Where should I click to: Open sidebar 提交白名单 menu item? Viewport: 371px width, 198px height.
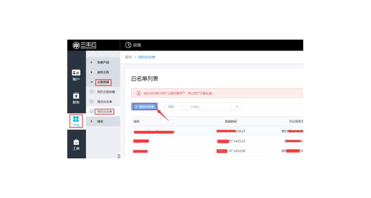coord(104,101)
